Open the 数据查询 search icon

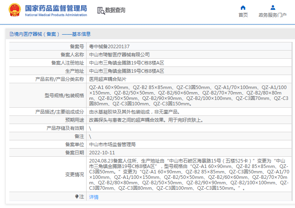click(101, 10)
